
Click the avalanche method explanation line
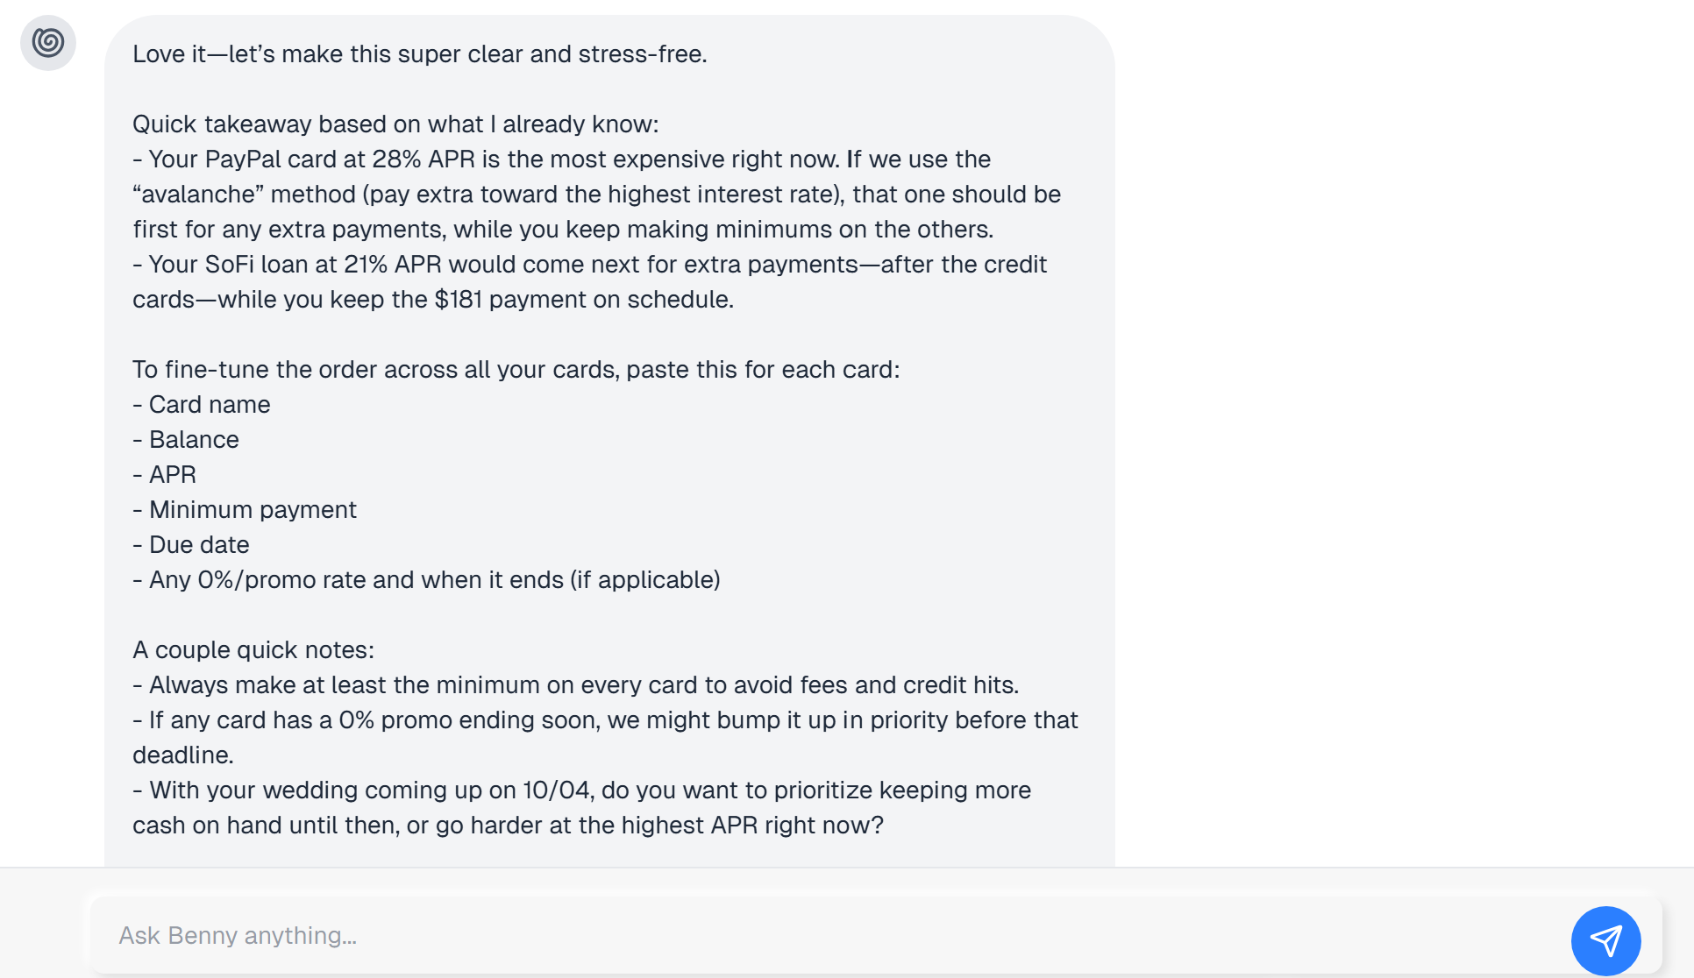tap(597, 195)
